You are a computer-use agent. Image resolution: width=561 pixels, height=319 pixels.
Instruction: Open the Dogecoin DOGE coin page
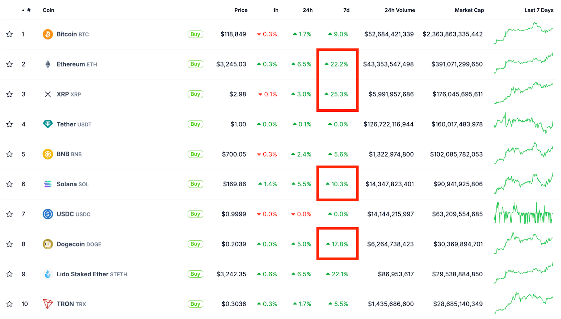click(x=79, y=244)
